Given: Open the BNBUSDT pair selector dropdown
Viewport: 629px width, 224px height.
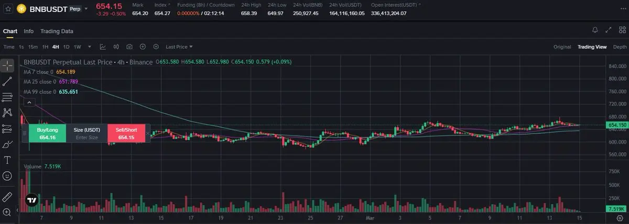Looking at the screenshot, I should tap(86, 9).
